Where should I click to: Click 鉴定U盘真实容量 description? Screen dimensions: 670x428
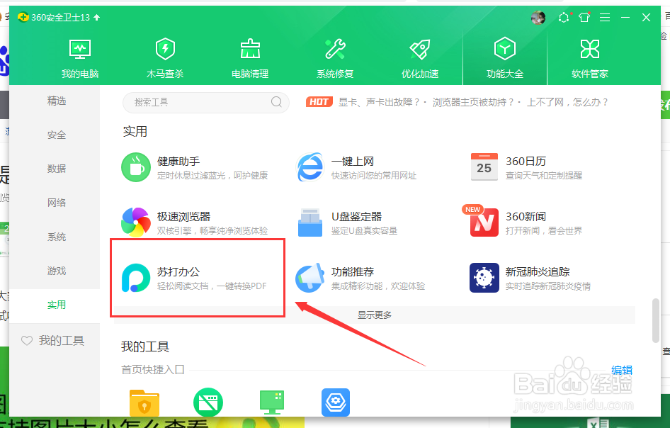click(x=365, y=231)
